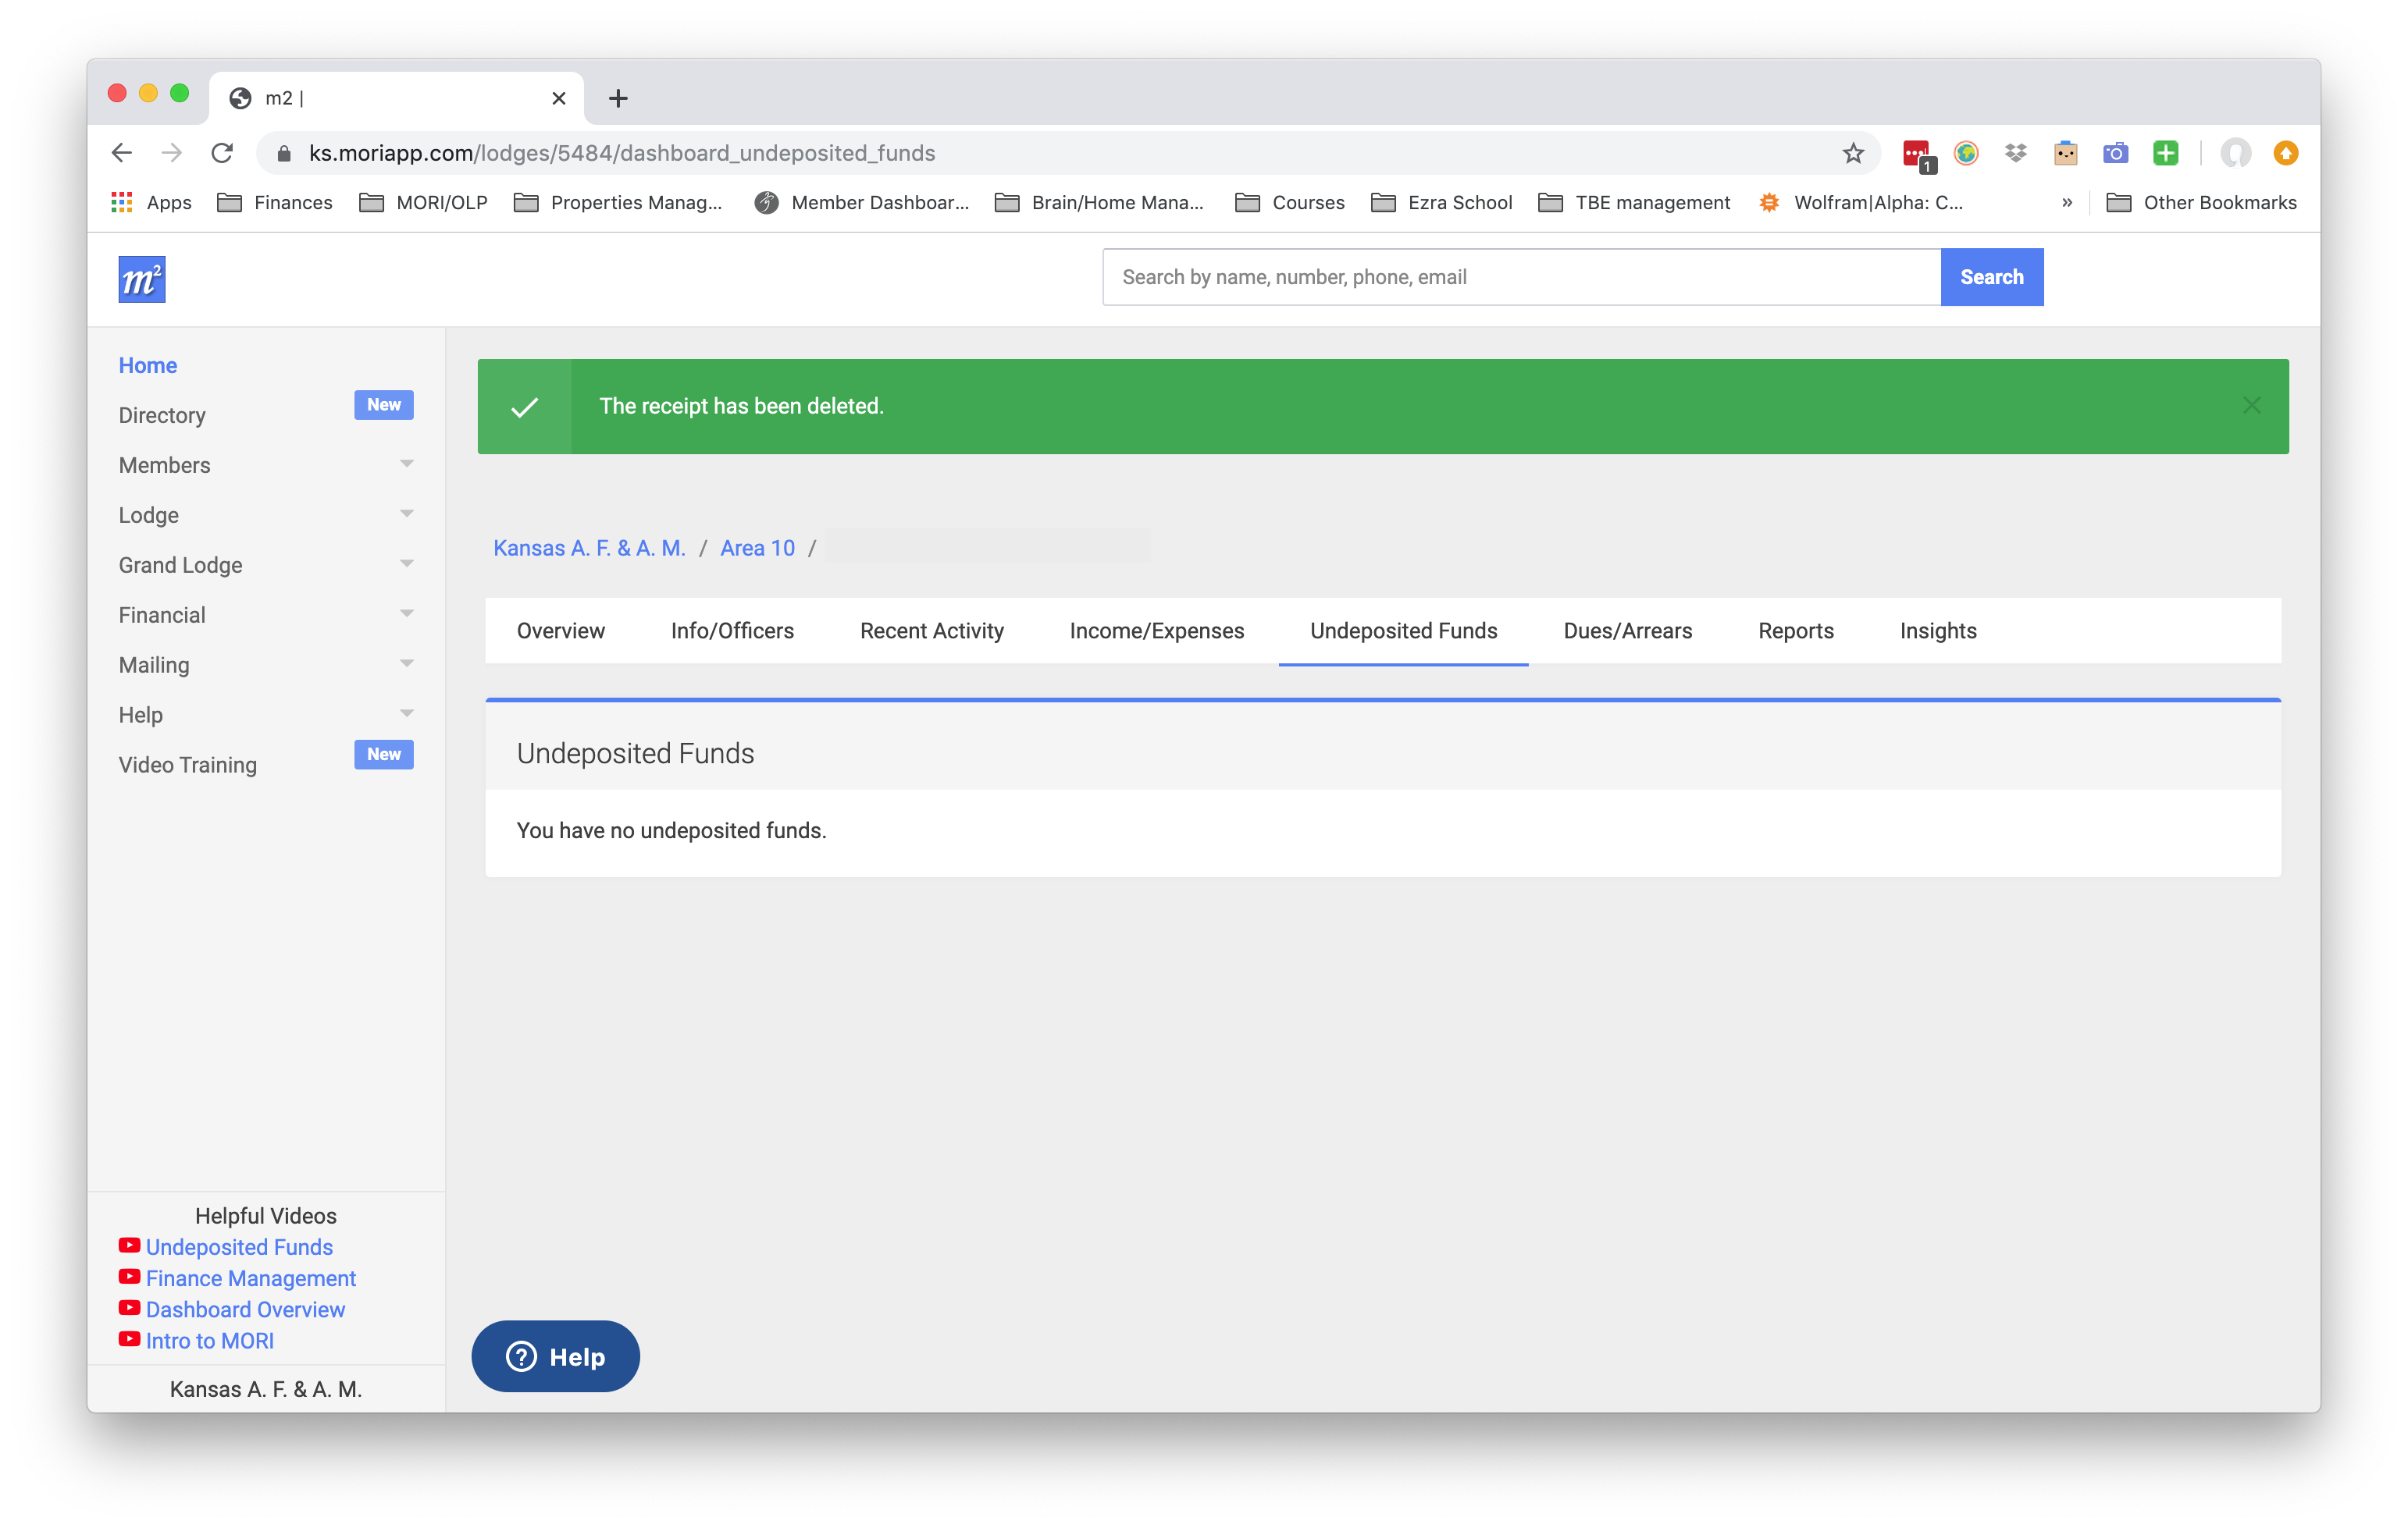Click the camera screenshot extension icon
Screen dimensions: 2408x1528
[x=2115, y=153]
